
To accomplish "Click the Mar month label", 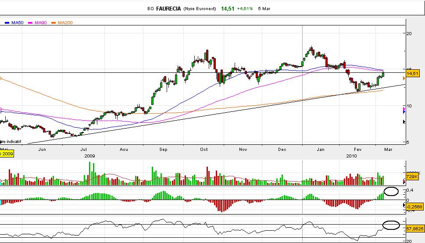I will tap(389, 150).
